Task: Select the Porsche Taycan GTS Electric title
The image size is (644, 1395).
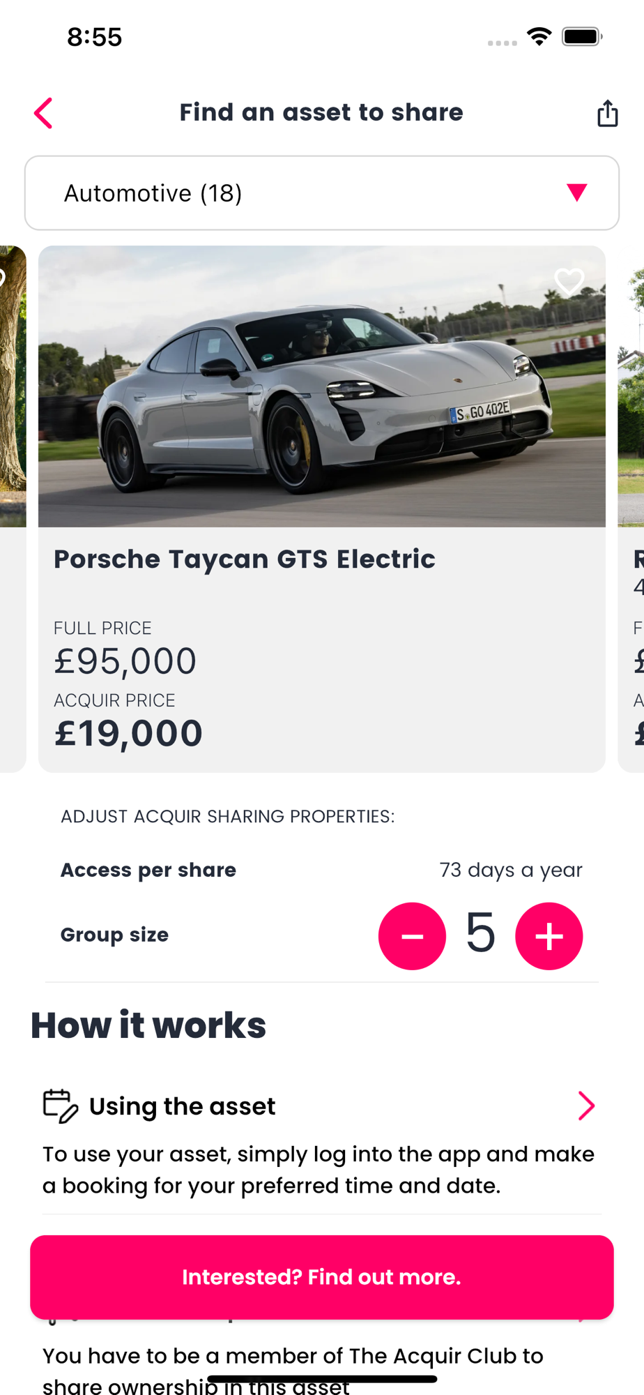Action: click(x=245, y=559)
